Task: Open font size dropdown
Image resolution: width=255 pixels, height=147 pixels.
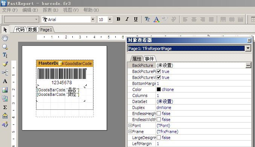Action: click(110, 20)
